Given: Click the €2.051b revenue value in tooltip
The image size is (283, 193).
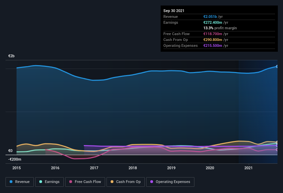Looking at the screenshot, I should [210, 17].
